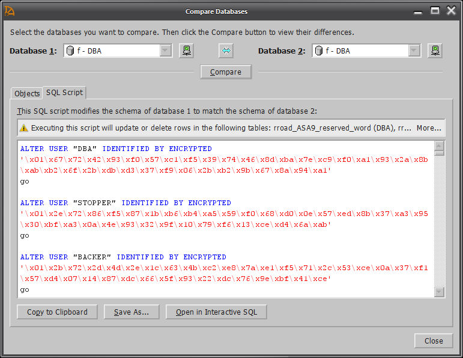This screenshot has height=358, width=463.
Task: Click the script scrollbar down arrow
Action: tap(439, 292)
